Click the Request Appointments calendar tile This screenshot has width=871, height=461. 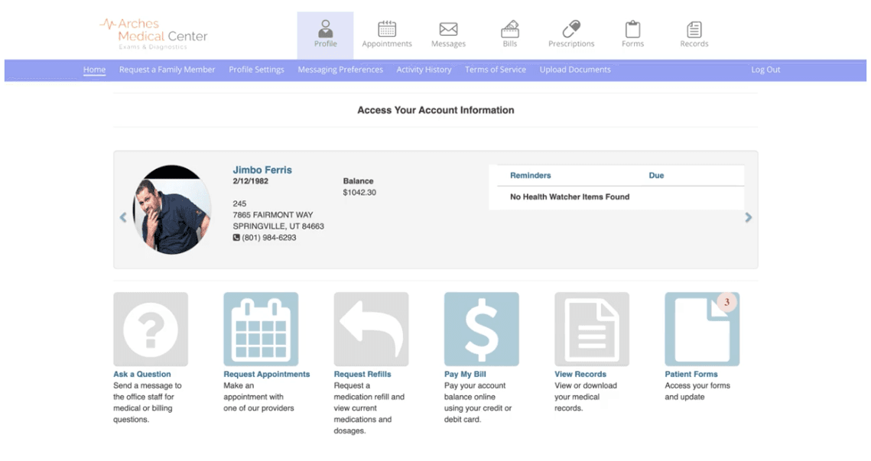pyautogui.click(x=261, y=330)
